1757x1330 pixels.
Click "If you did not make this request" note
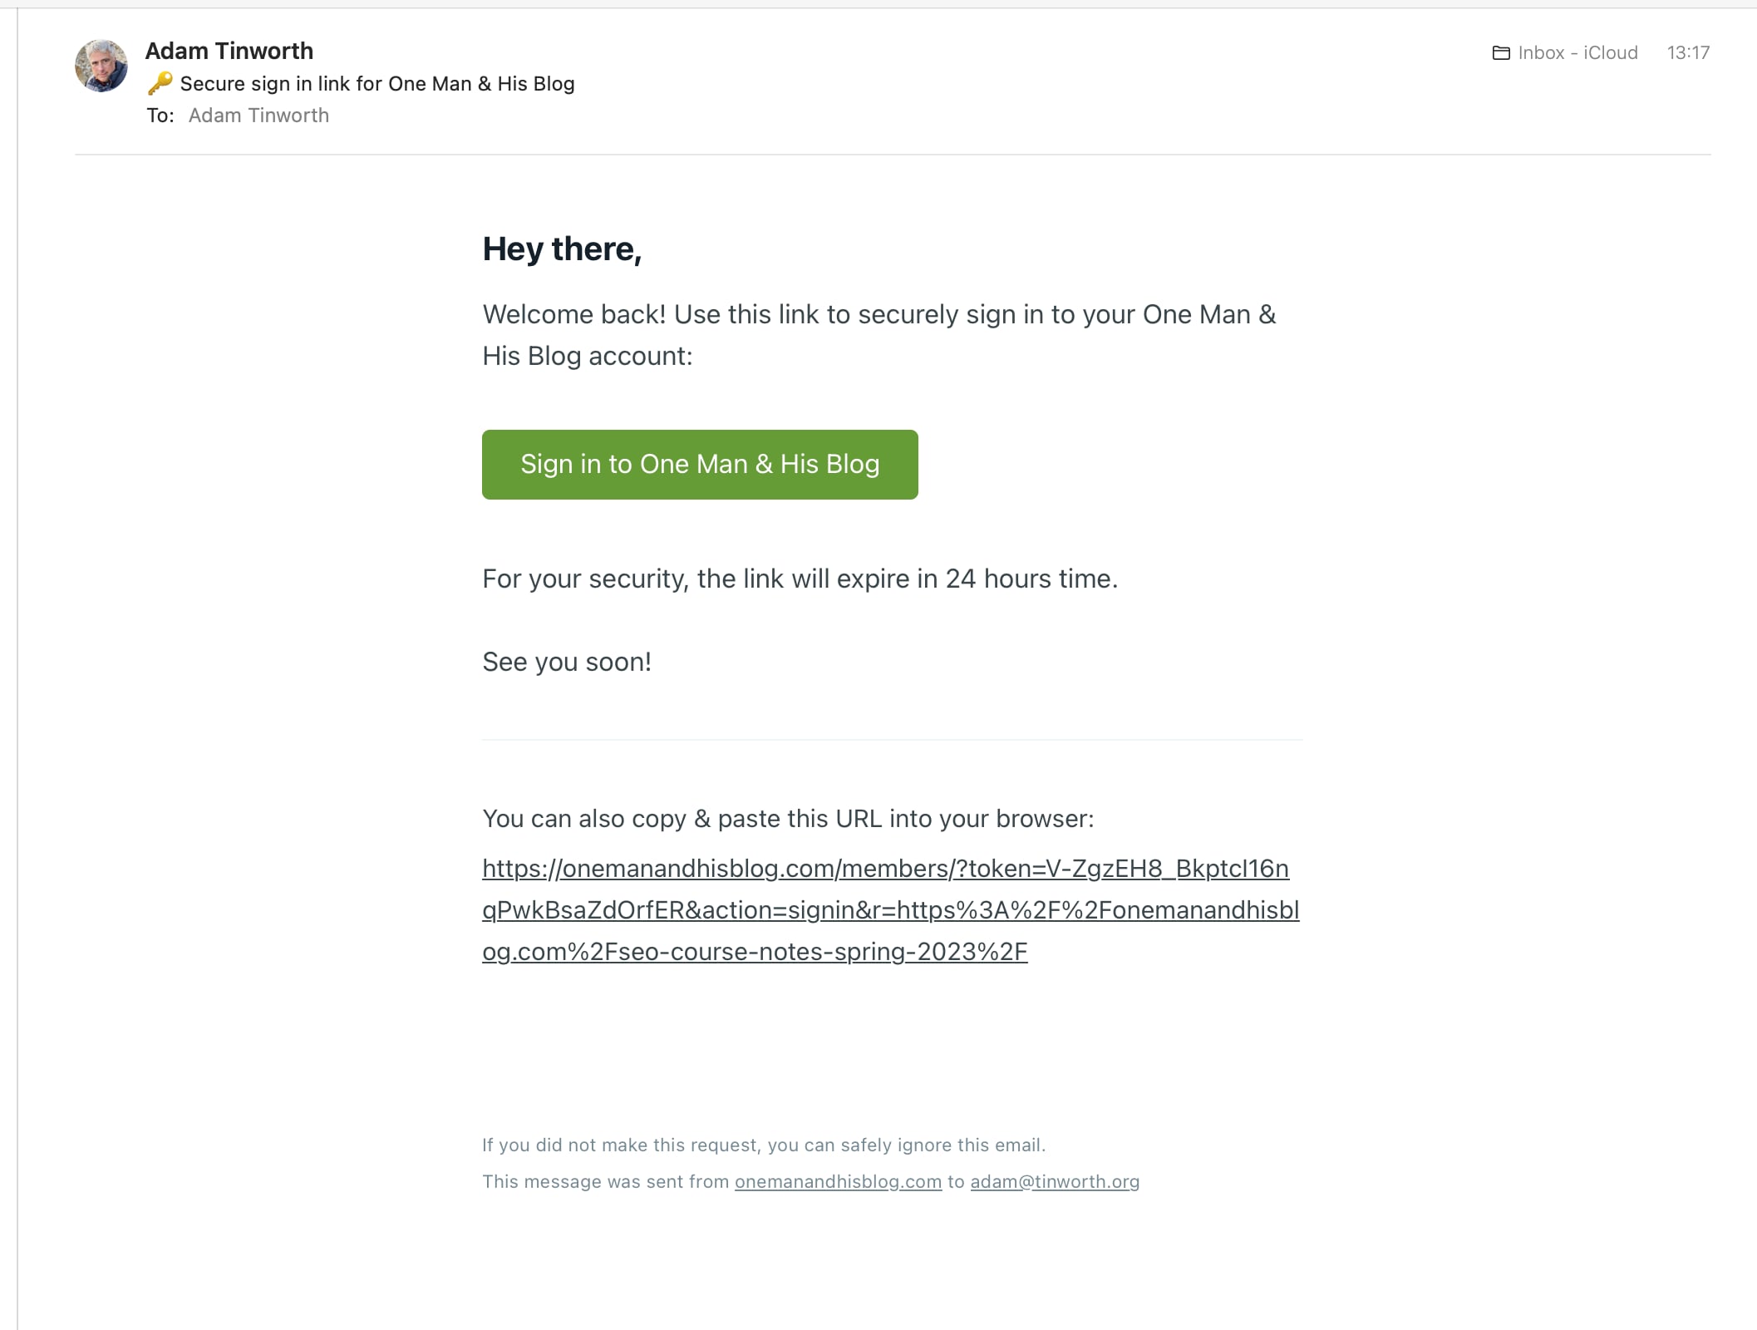(763, 1145)
